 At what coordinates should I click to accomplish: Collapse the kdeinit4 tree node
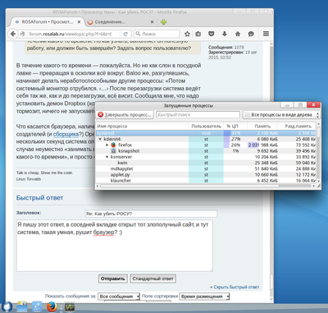(x=100, y=139)
